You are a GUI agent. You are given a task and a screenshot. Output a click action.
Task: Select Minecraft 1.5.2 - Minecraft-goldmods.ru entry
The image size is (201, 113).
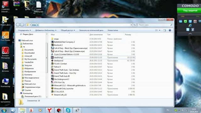click(70, 85)
